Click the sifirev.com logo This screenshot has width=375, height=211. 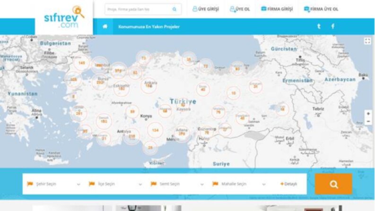[x=64, y=17]
